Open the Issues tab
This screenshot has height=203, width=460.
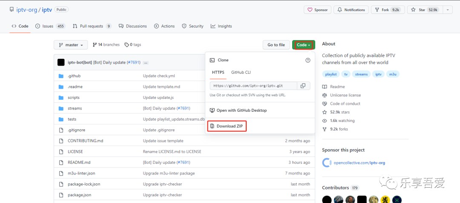click(x=50, y=26)
